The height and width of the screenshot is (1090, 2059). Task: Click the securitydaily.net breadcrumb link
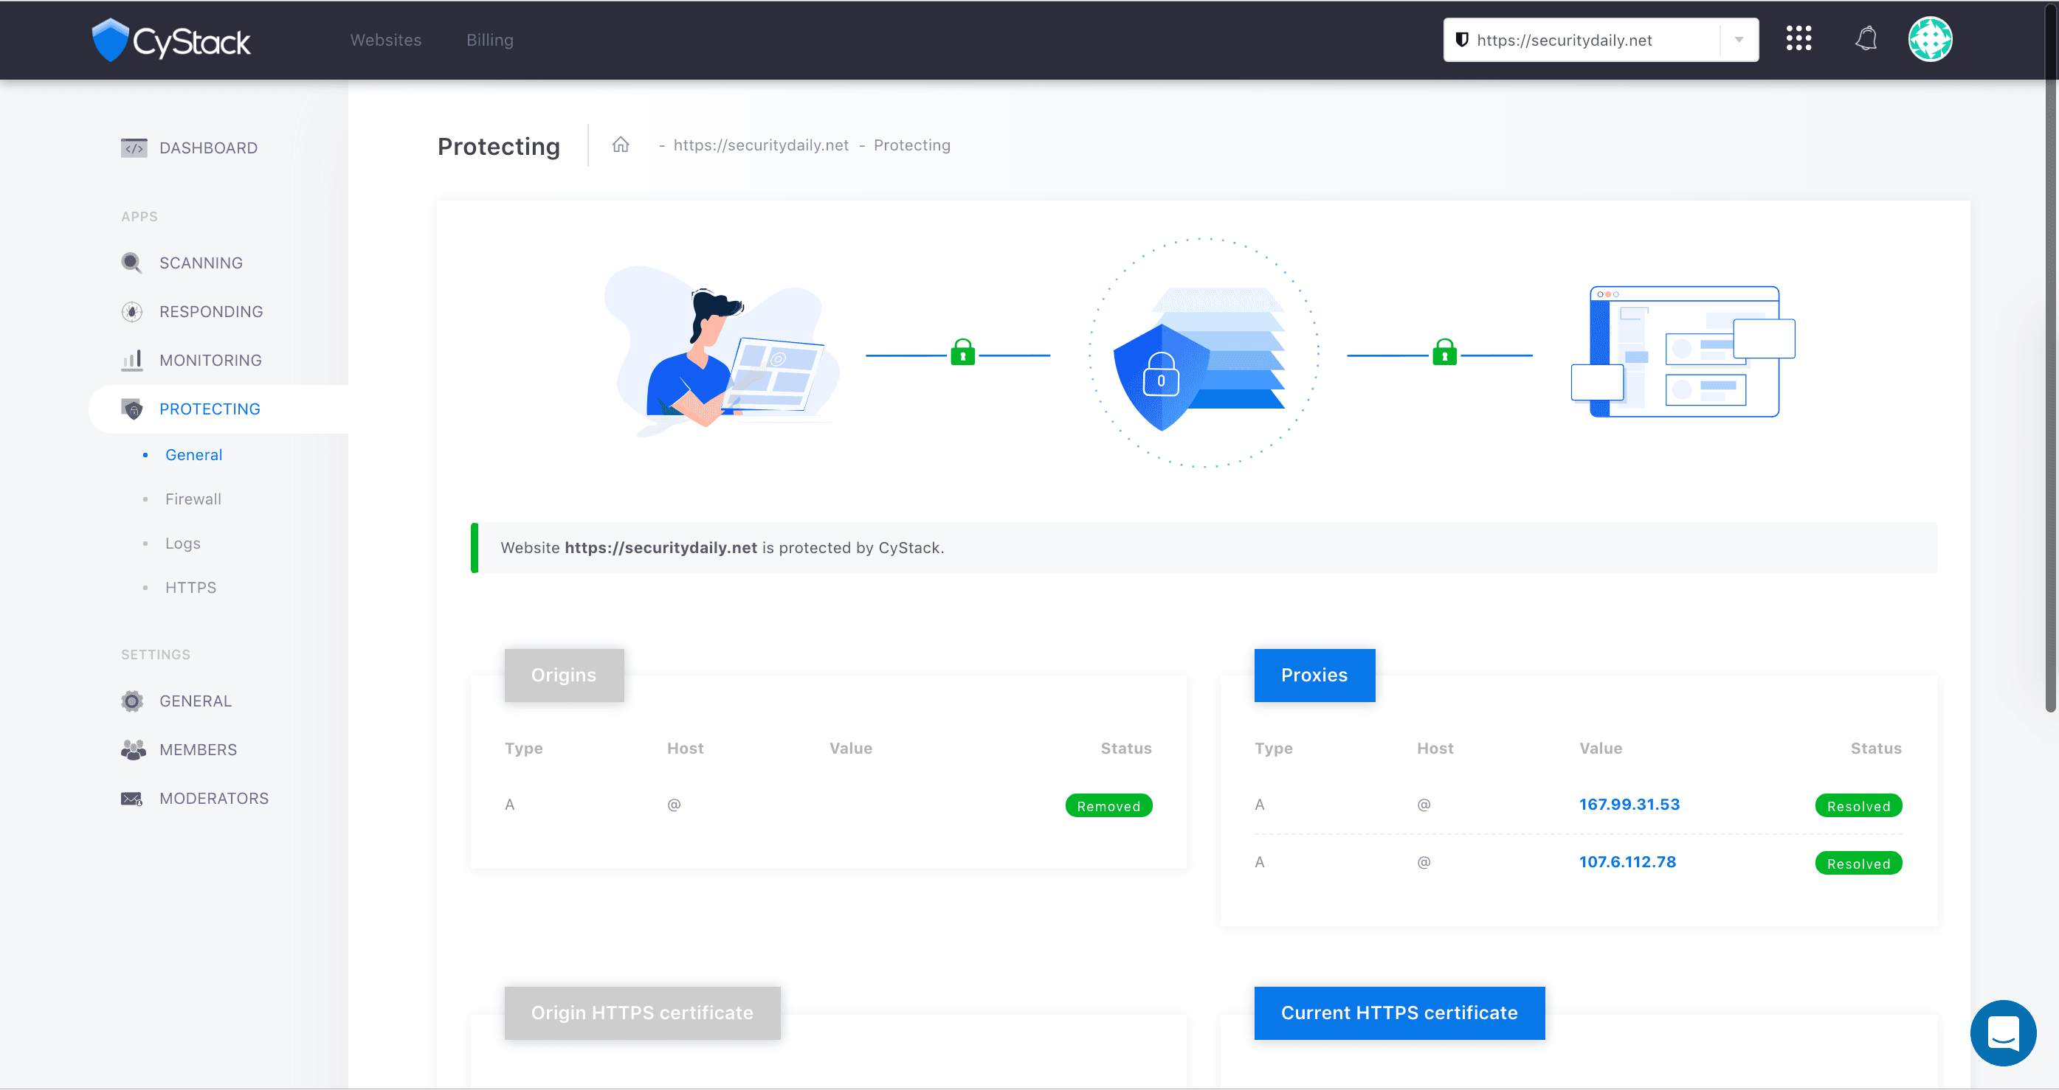click(761, 145)
